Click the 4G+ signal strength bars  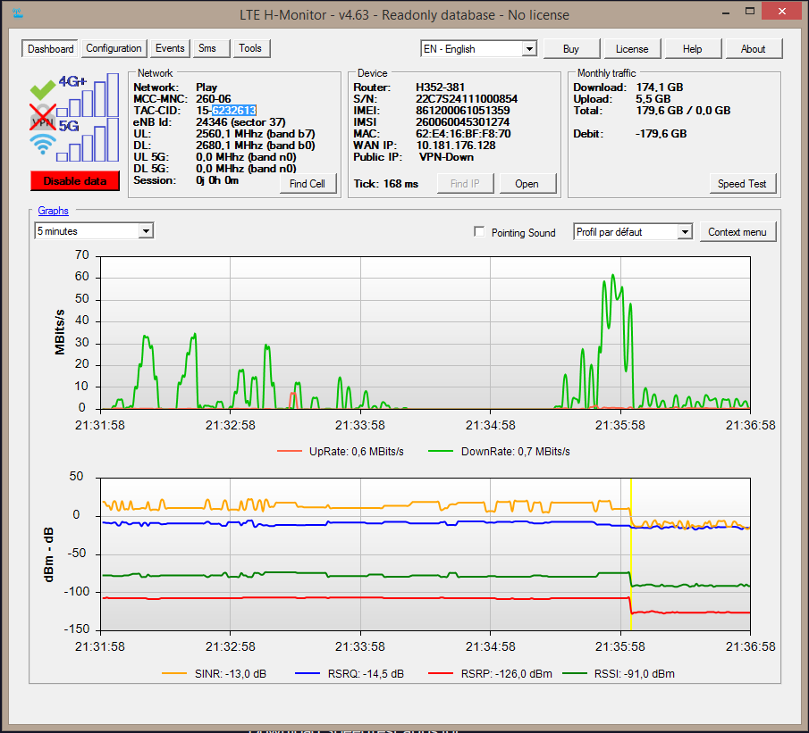[88, 95]
